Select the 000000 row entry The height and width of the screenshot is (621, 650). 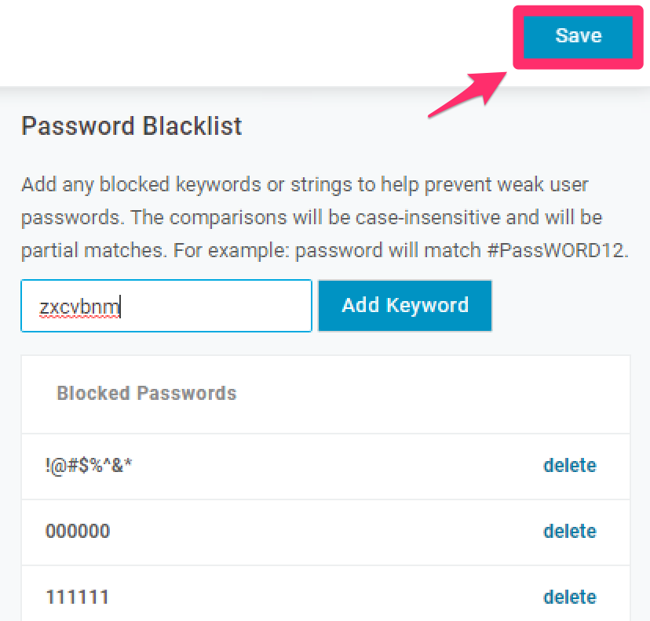[x=78, y=531]
